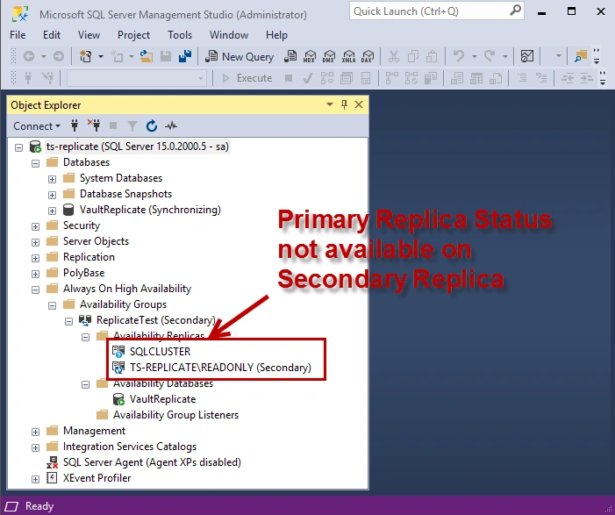Expand the Server Objects folder
This screenshot has width=615, height=515.
click(35, 242)
